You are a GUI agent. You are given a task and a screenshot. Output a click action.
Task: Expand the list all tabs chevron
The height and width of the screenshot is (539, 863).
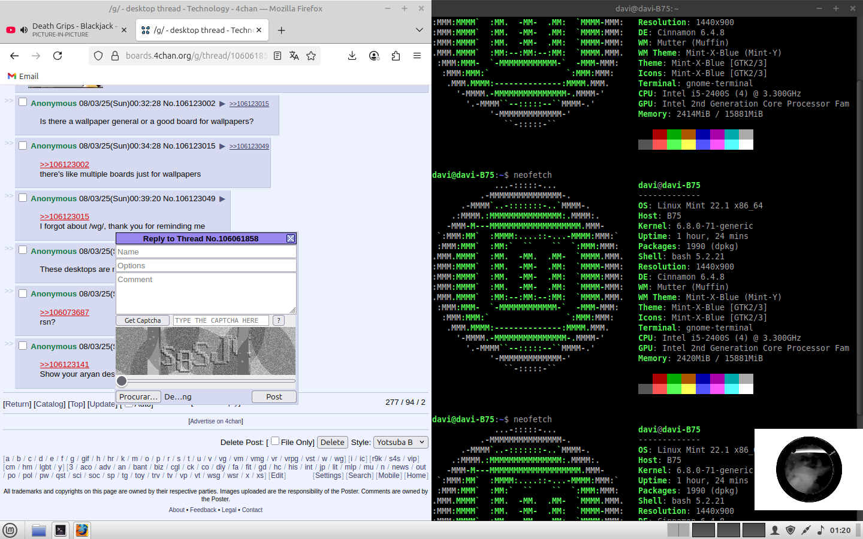click(419, 30)
